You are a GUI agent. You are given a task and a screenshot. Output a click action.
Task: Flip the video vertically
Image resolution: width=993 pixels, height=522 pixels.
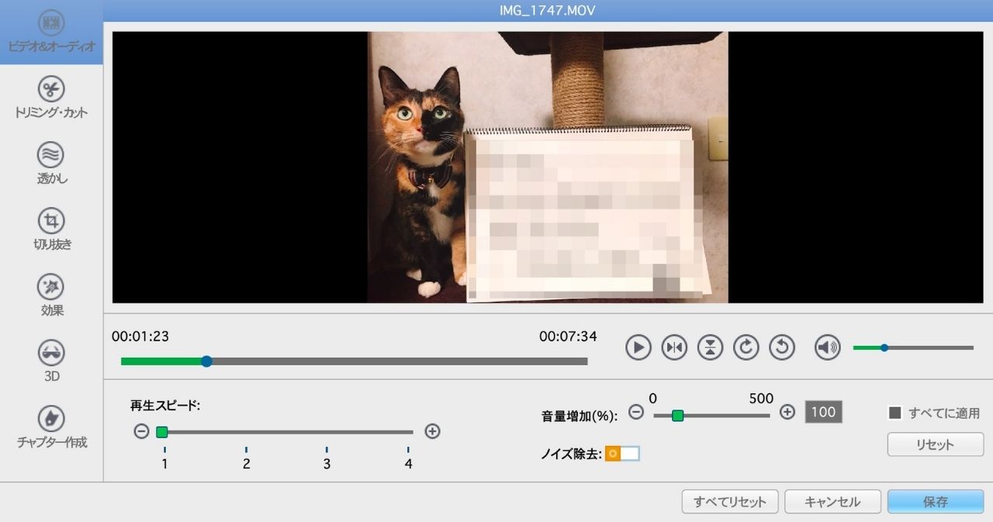pyautogui.click(x=710, y=347)
